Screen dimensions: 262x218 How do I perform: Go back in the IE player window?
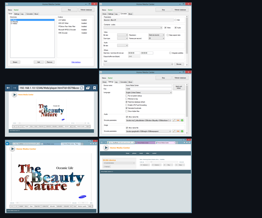(7, 144)
